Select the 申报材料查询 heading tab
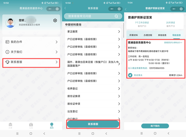 [73, 25]
